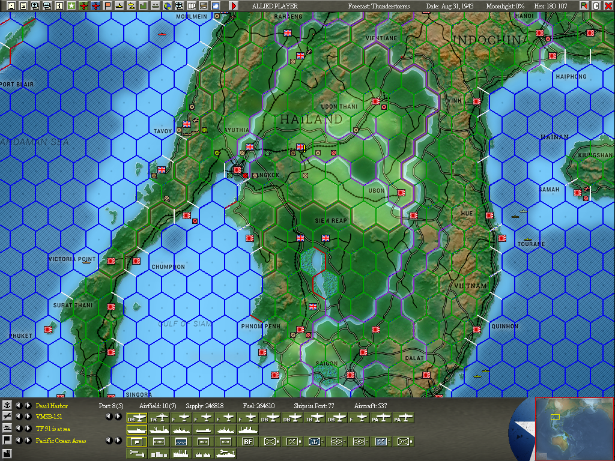
Task: Select the highlighted DB dive bomber unit
Action: (x=137, y=418)
